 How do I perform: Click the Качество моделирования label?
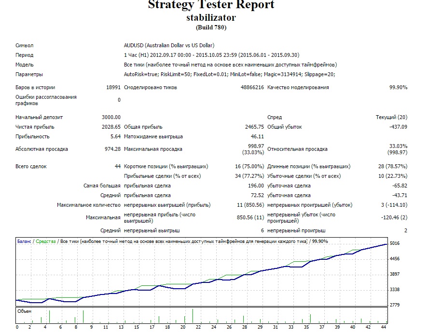pos(298,88)
